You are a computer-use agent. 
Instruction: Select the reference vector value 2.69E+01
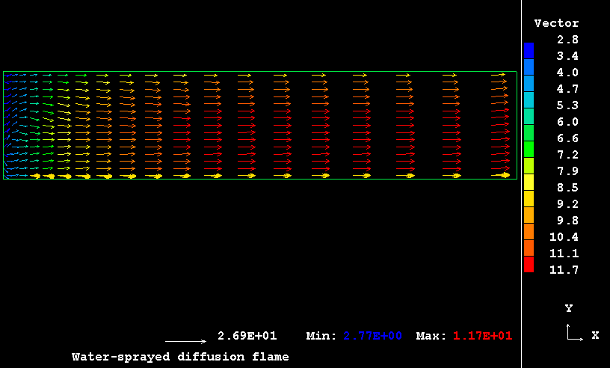tap(247, 336)
